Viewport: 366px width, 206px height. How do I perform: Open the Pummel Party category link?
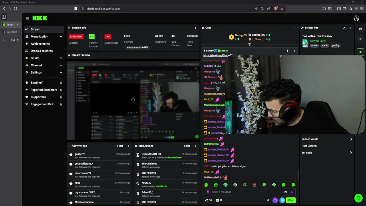pyautogui.click(x=318, y=41)
